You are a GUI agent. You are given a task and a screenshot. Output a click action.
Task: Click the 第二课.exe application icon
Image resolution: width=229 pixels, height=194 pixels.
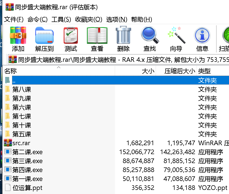click(8, 152)
